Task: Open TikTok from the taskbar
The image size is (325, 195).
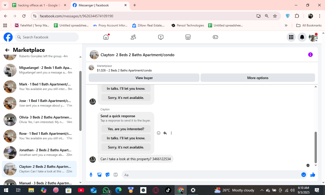Action: coord(168,190)
